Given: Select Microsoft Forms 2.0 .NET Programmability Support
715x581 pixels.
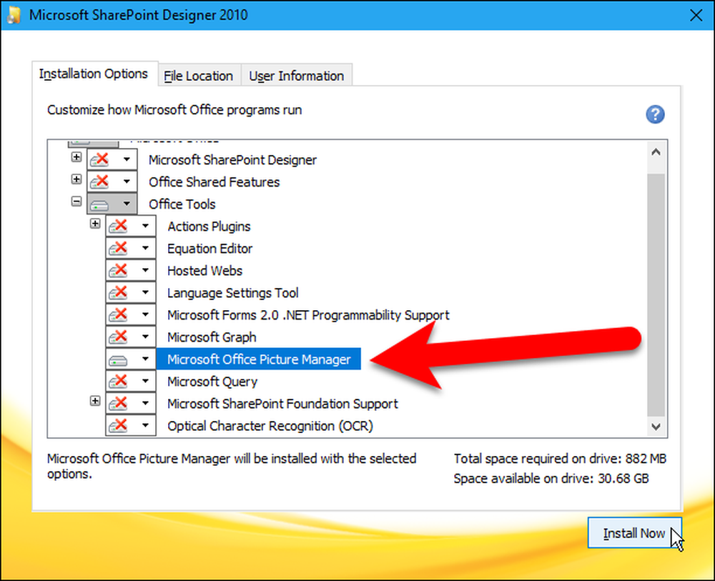Looking at the screenshot, I should (x=308, y=315).
